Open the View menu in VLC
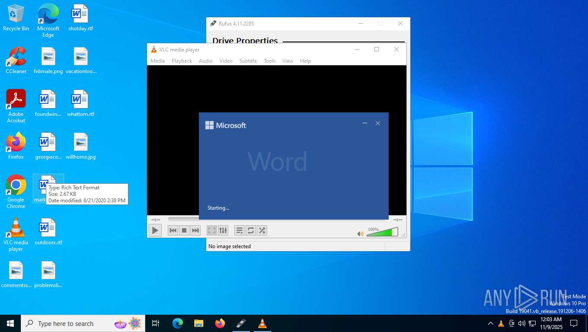Screen dimensions: 588x332 (x=288, y=61)
